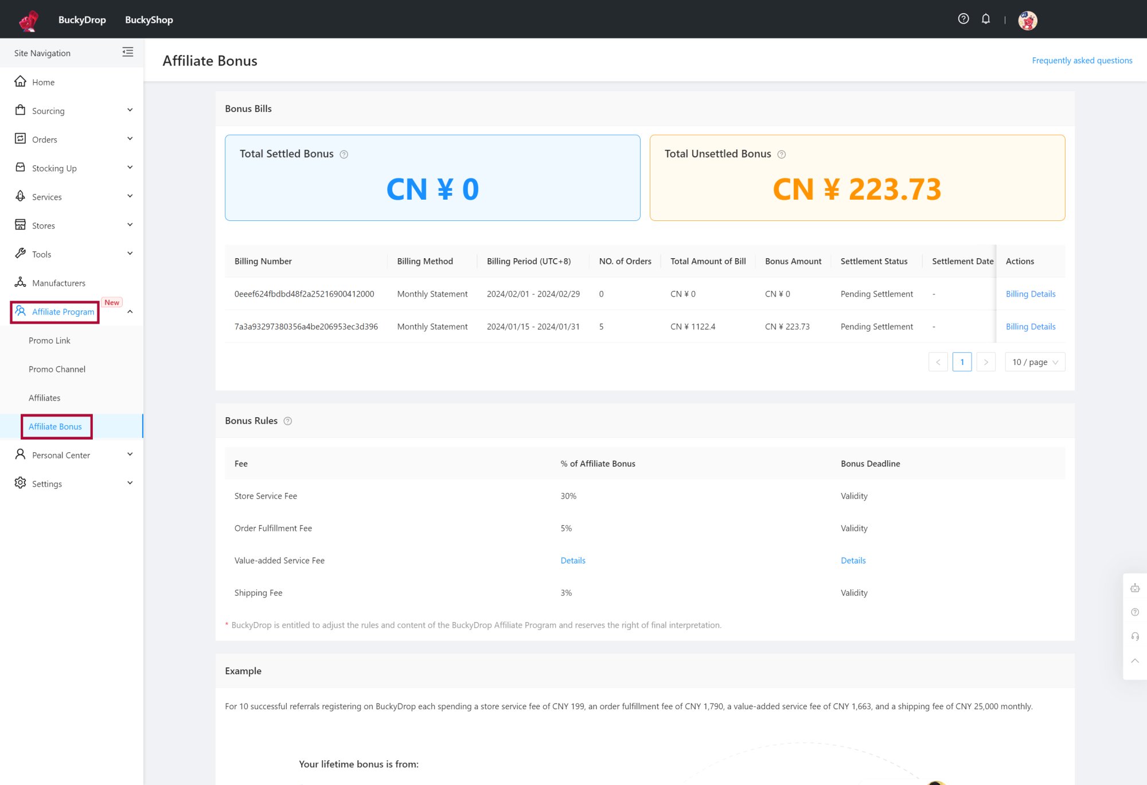Switch to BuckyDrop top tab
Screen dimensions: 1147x785
(82, 20)
